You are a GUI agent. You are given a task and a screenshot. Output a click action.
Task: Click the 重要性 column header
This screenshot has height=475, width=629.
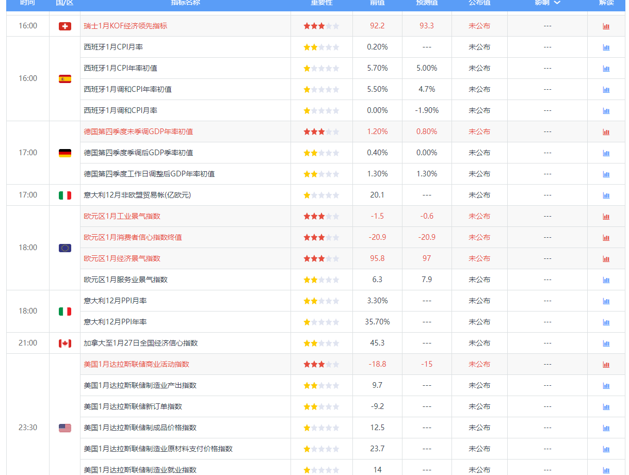tap(321, 3)
